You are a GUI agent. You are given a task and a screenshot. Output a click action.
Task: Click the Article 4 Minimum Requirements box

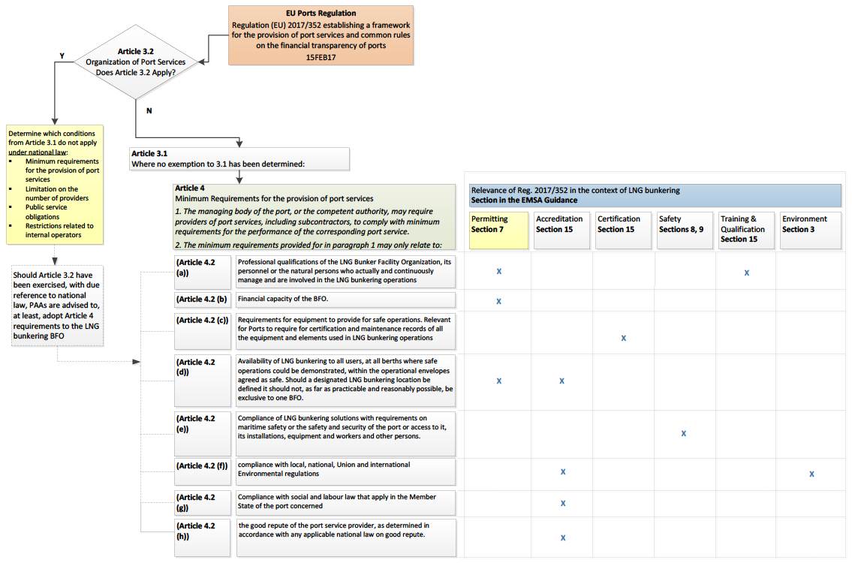click(314, 217)
